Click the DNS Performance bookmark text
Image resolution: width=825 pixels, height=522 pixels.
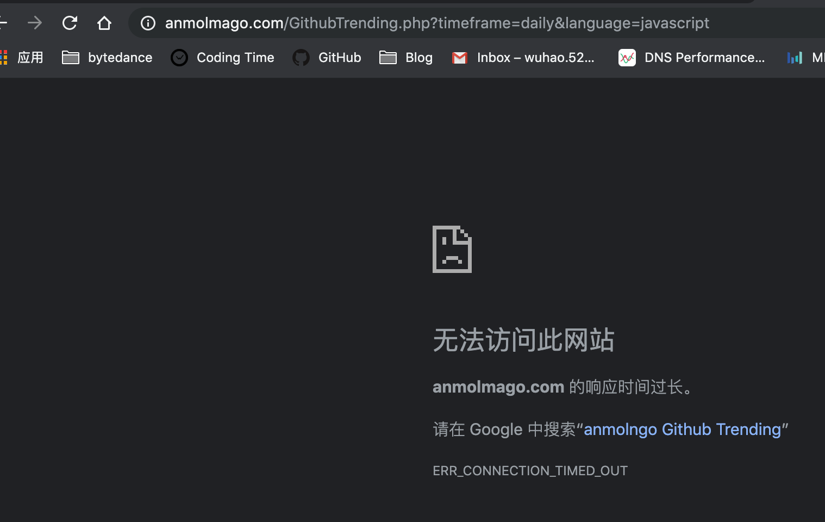coord(704,57)
